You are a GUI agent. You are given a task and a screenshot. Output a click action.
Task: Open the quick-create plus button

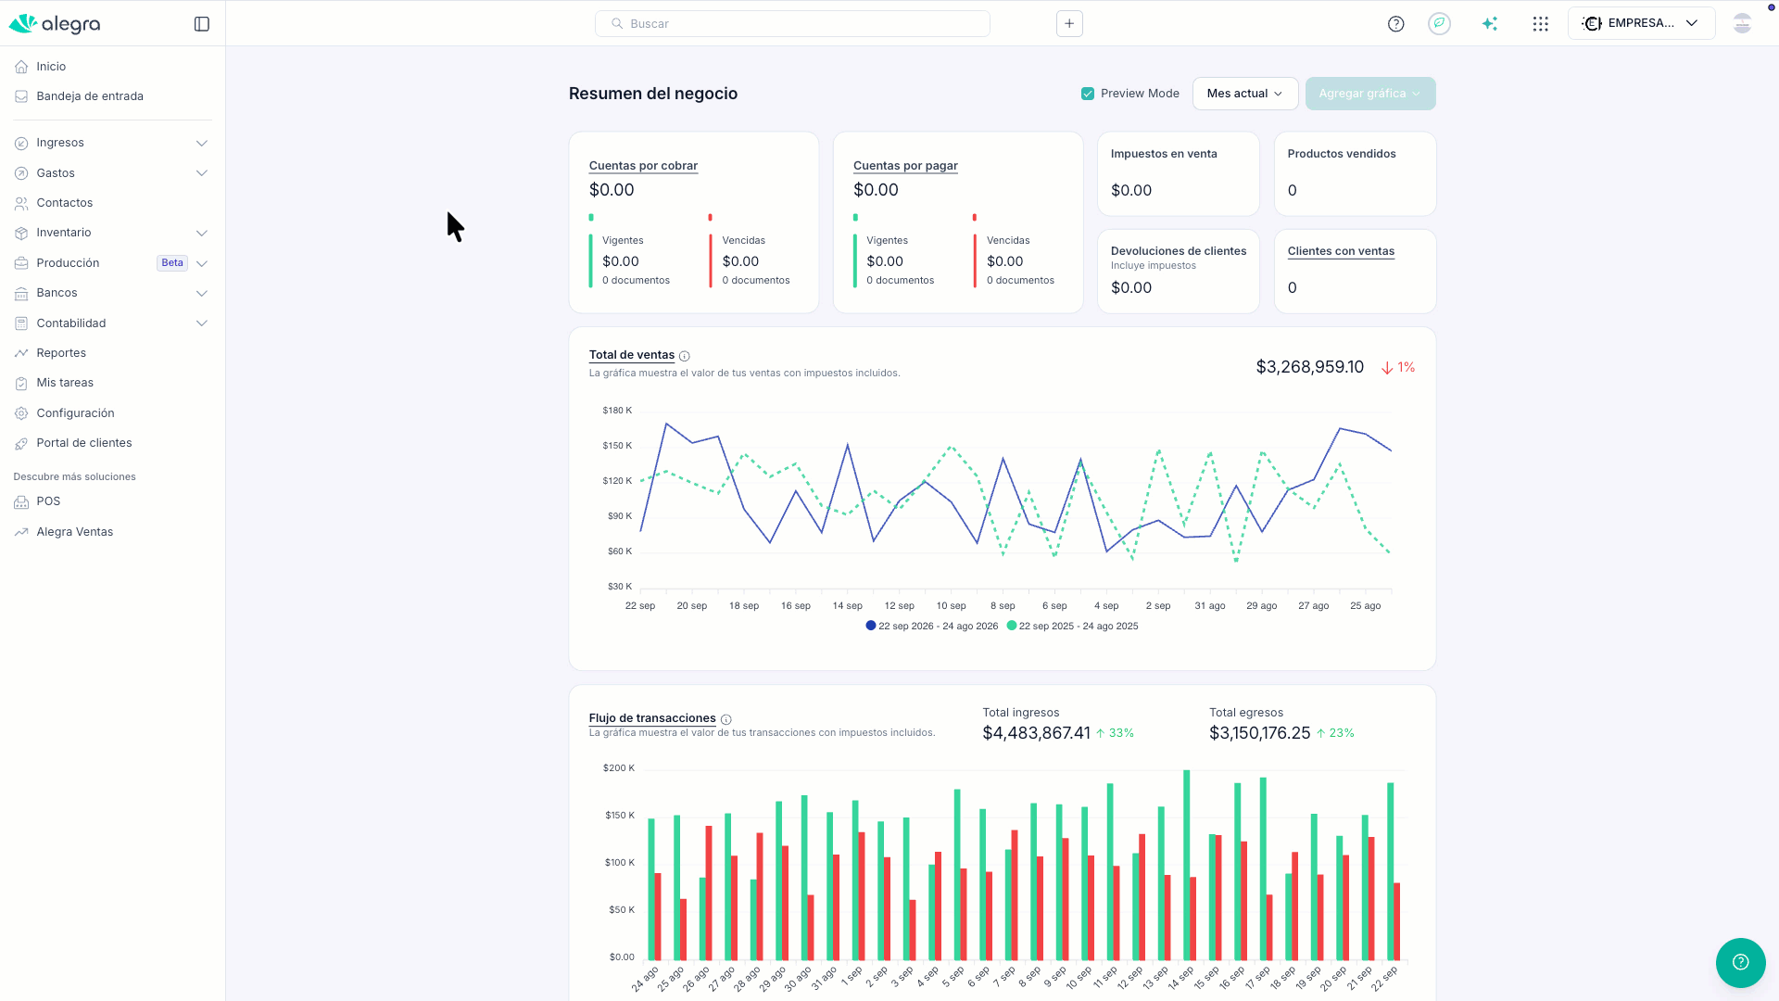pyautogui.click(x=1069, y=24)
